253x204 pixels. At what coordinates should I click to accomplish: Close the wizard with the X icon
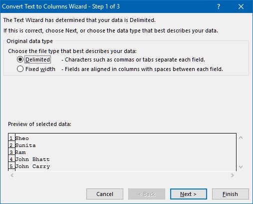pos(241,6)
